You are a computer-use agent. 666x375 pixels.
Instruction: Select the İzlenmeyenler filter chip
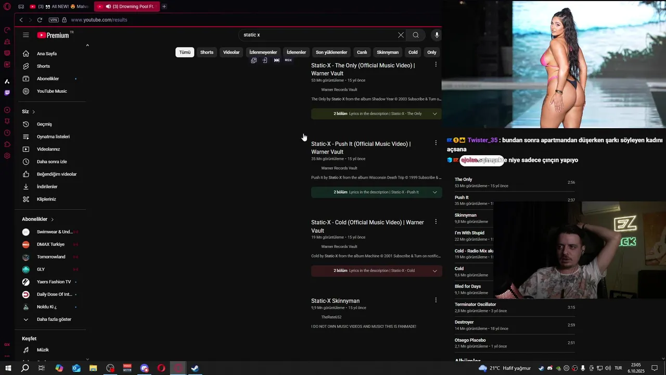click(x=263, y=52)
